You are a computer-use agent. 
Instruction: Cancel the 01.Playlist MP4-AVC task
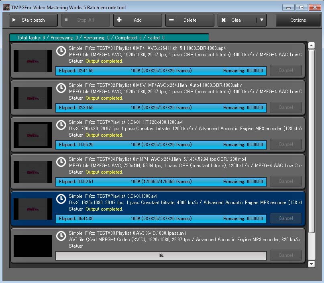[286, 70]
